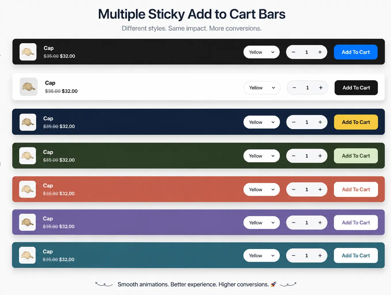Click cap thumbnail in the black bar

click(x=28, y=52)
